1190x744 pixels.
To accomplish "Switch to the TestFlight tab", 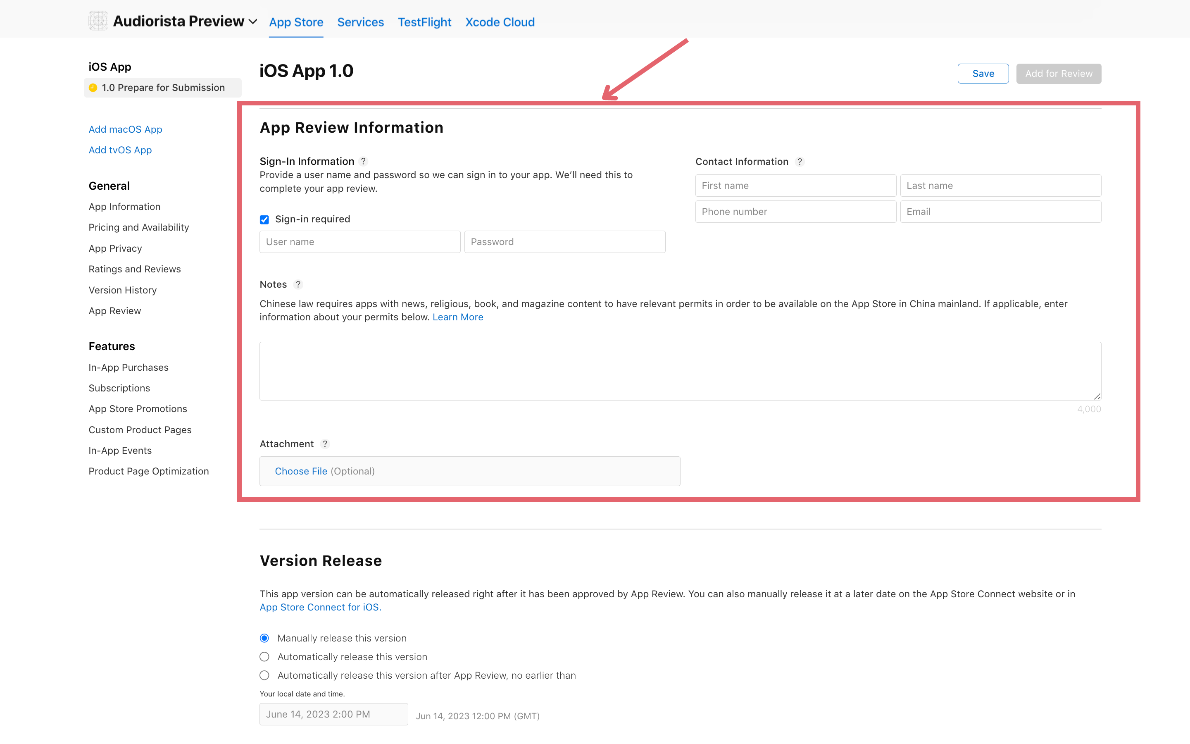I will [x=424, y=22].
